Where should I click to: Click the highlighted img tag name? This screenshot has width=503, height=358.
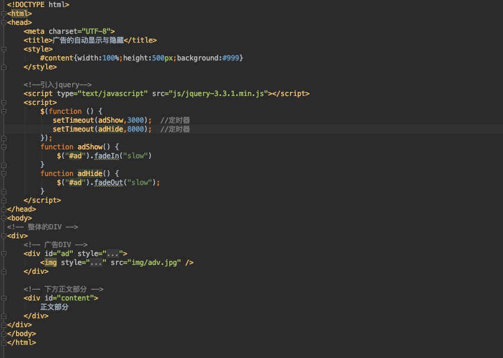click(x=50, y=263)
